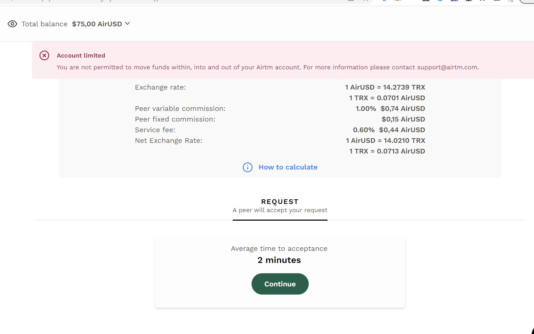Select the value 1 AirUSD = 14.2739 TRX

click(385, 87)
